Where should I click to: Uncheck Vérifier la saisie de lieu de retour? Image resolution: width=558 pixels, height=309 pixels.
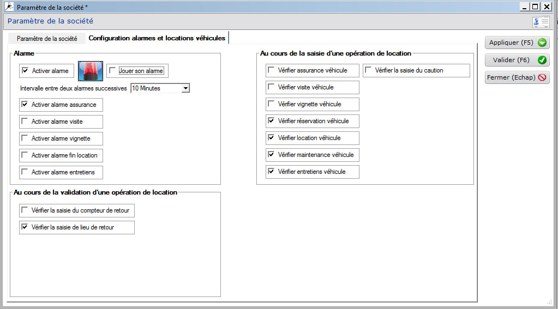[x=25, y=227]
